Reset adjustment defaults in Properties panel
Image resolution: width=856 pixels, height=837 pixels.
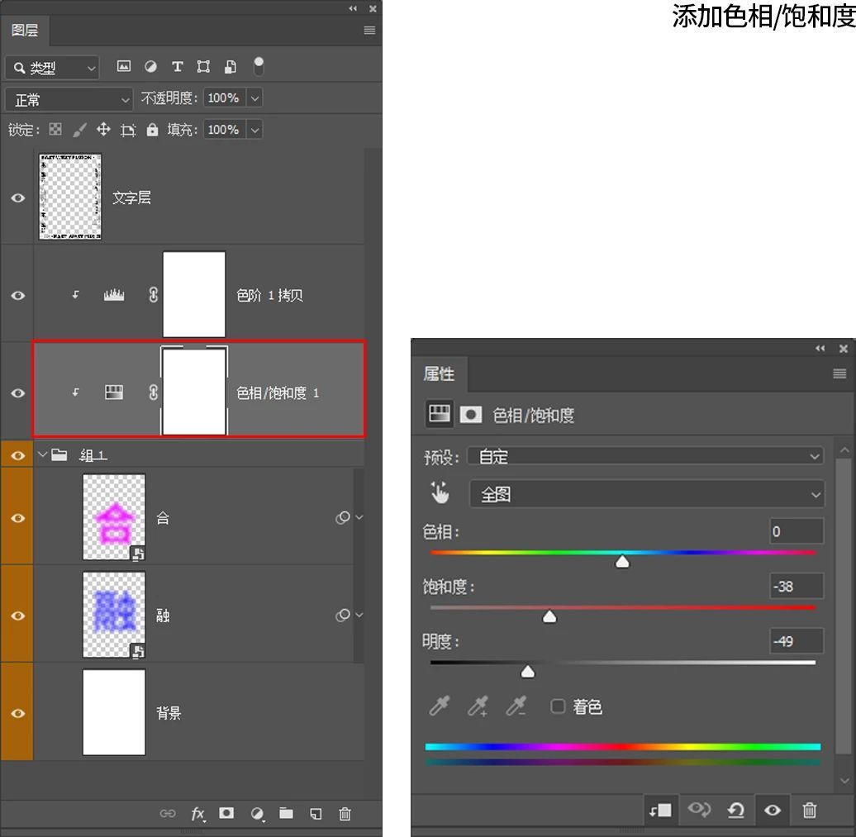[x=735, y=810]
